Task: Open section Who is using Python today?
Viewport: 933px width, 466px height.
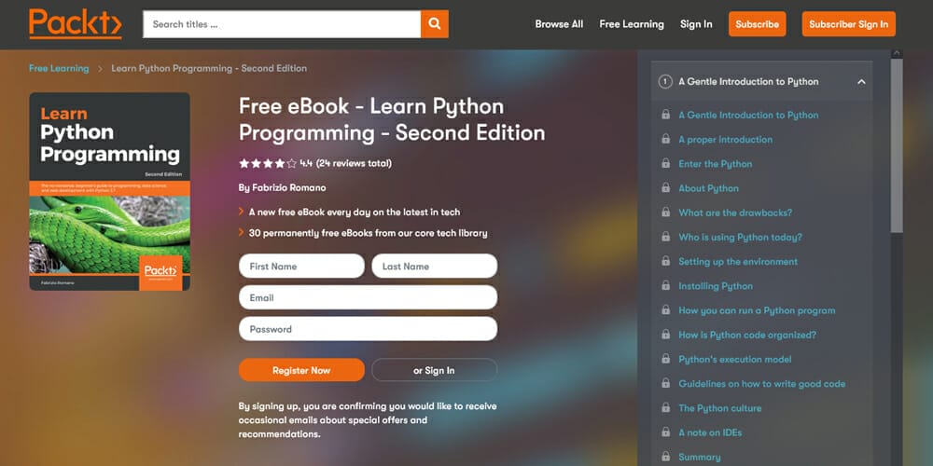Action: click(740, 237)
